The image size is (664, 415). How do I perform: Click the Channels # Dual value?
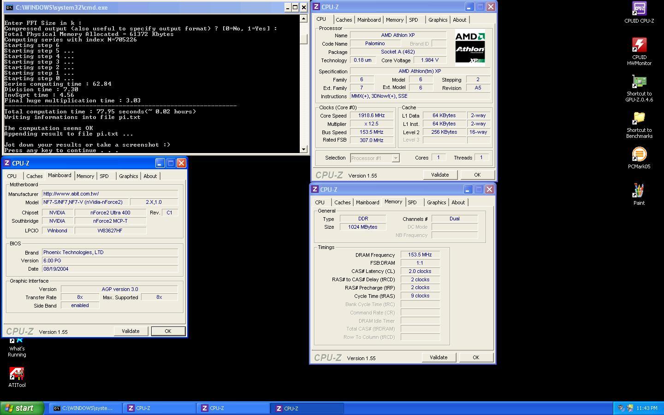[454, 219]
